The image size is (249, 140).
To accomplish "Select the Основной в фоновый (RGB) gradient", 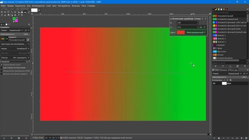I will pyautogui.click(x=230, y=29).
